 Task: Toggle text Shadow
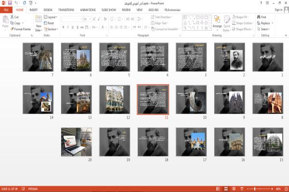(78, 27)
